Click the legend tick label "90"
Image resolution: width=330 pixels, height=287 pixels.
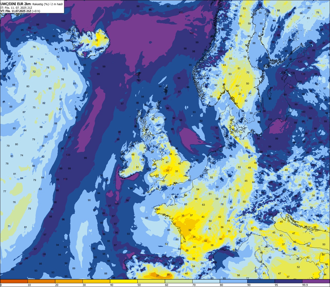pyautogui.click(x=249, y=285)
